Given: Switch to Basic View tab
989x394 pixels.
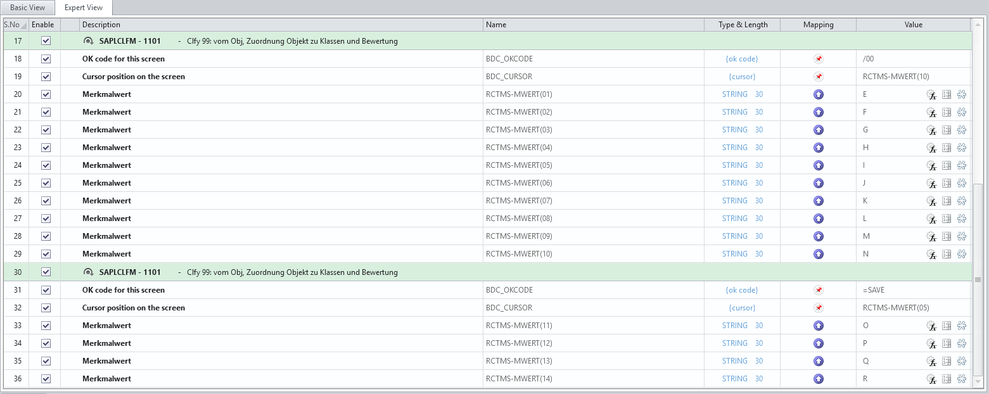Looking at the screenshot, I should coord(27,8).
